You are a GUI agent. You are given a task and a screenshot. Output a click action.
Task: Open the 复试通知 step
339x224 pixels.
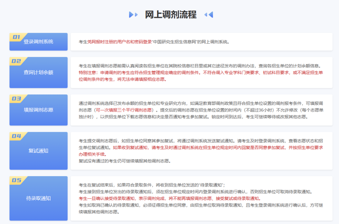click(x=38, y=151)
